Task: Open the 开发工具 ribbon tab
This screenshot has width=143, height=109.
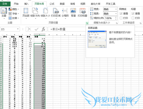Action: tap(110, 4)
